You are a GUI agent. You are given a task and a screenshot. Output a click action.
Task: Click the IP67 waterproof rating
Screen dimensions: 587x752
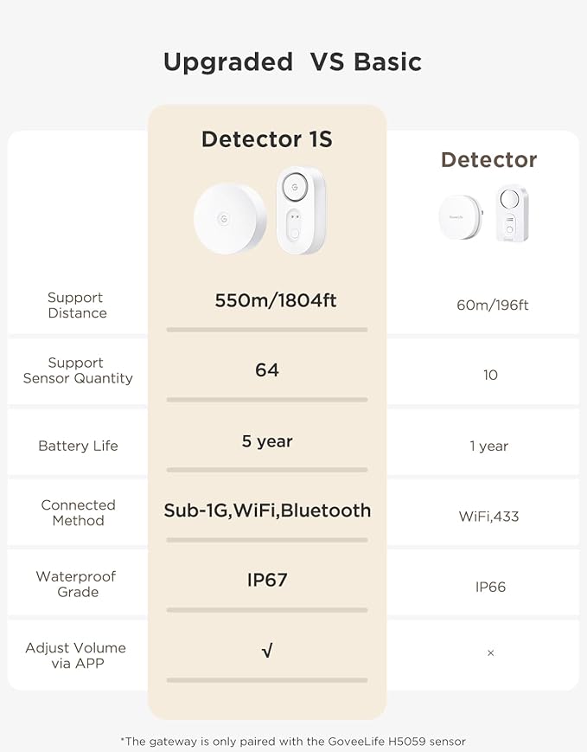click(267, 580)
